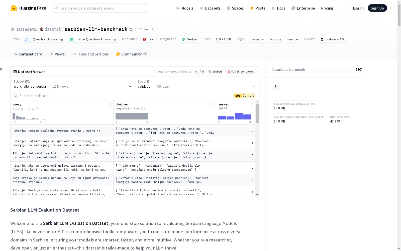Click the like count number 2
The height and width of the screenshot is (251, 401).
152,29
